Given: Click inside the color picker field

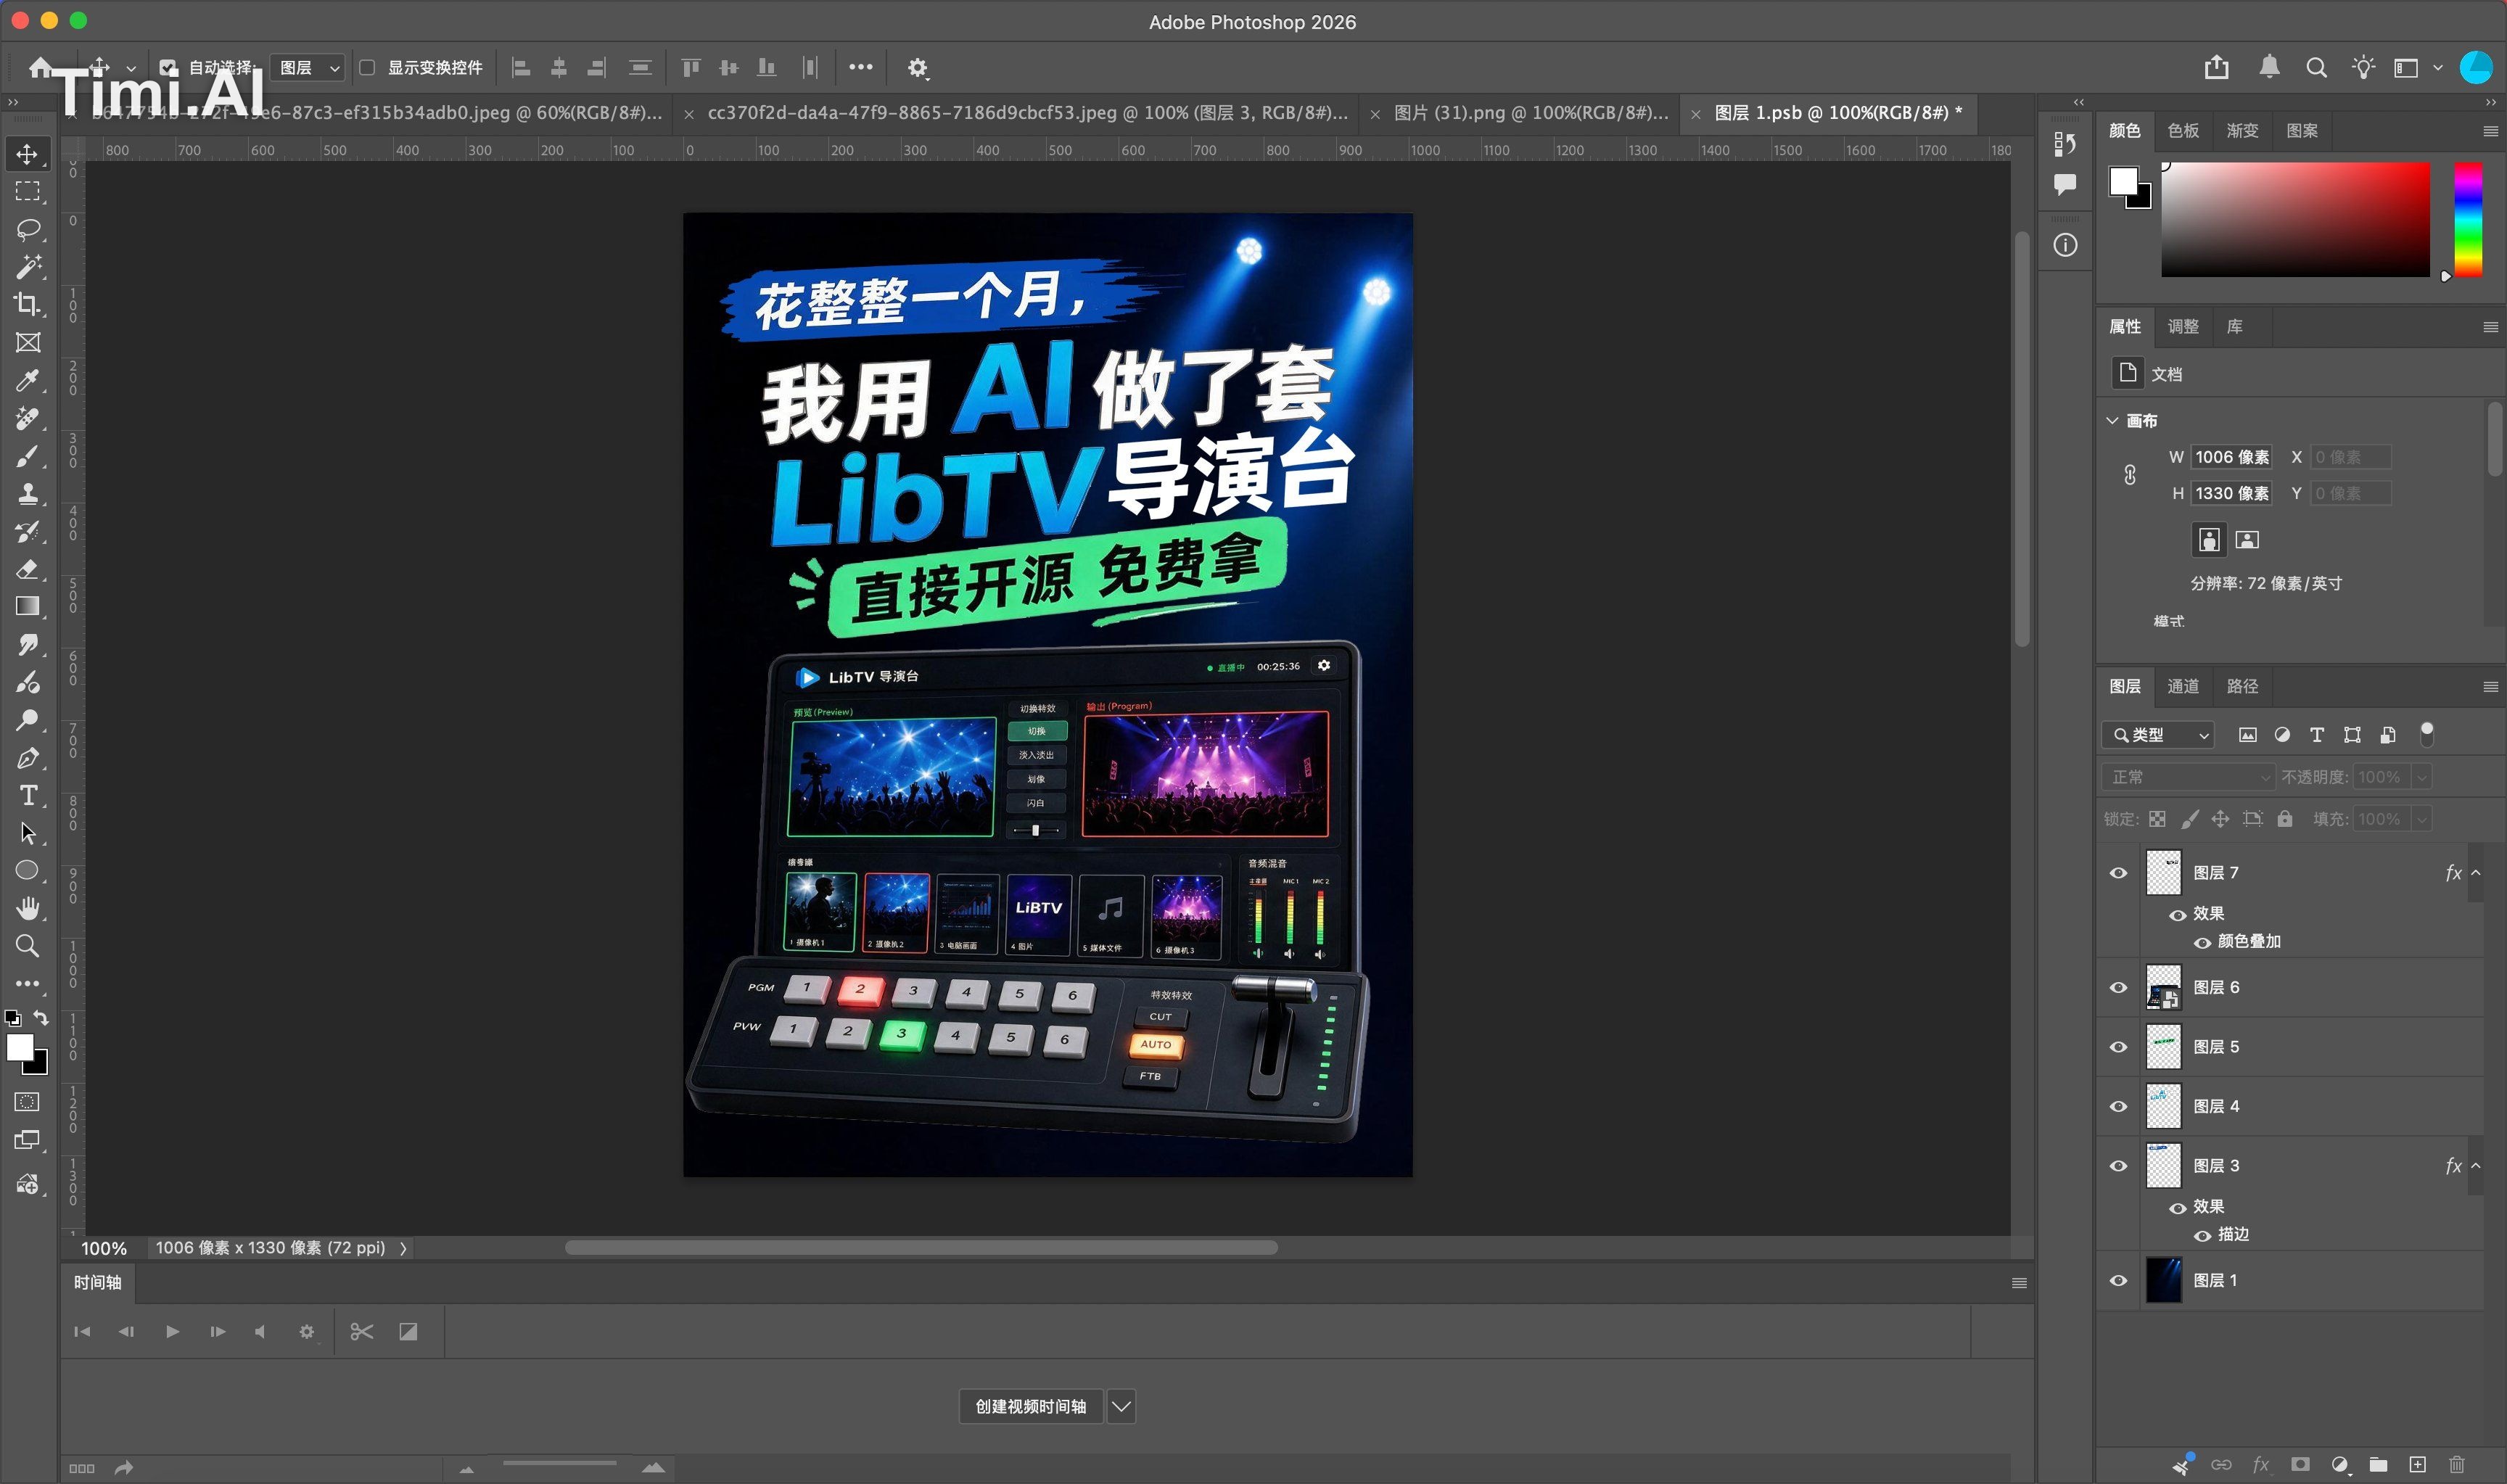Looking at the screenshot, I should (x=2295, y=220).
